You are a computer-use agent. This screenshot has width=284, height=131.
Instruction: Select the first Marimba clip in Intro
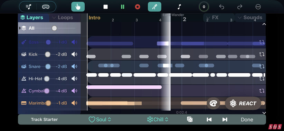click(x=114, y=103)
